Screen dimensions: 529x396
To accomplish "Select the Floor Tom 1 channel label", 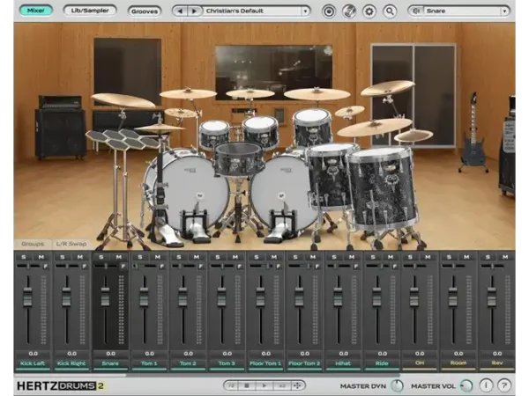I will (x=265, y=363).
